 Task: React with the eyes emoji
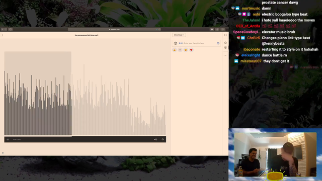tap(180, 50)
